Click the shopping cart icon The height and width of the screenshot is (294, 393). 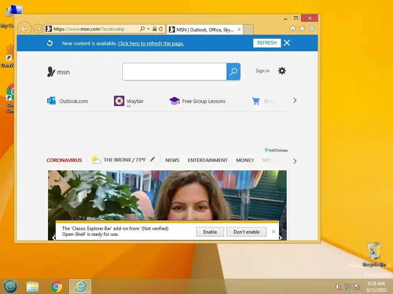pos(256,101)
